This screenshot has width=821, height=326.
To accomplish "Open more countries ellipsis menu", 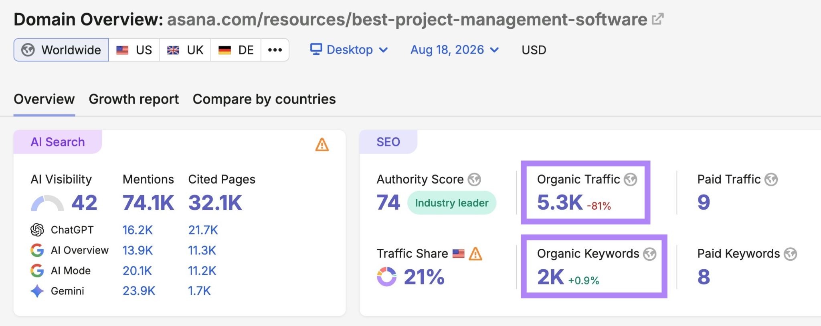I will coord(275,50).
